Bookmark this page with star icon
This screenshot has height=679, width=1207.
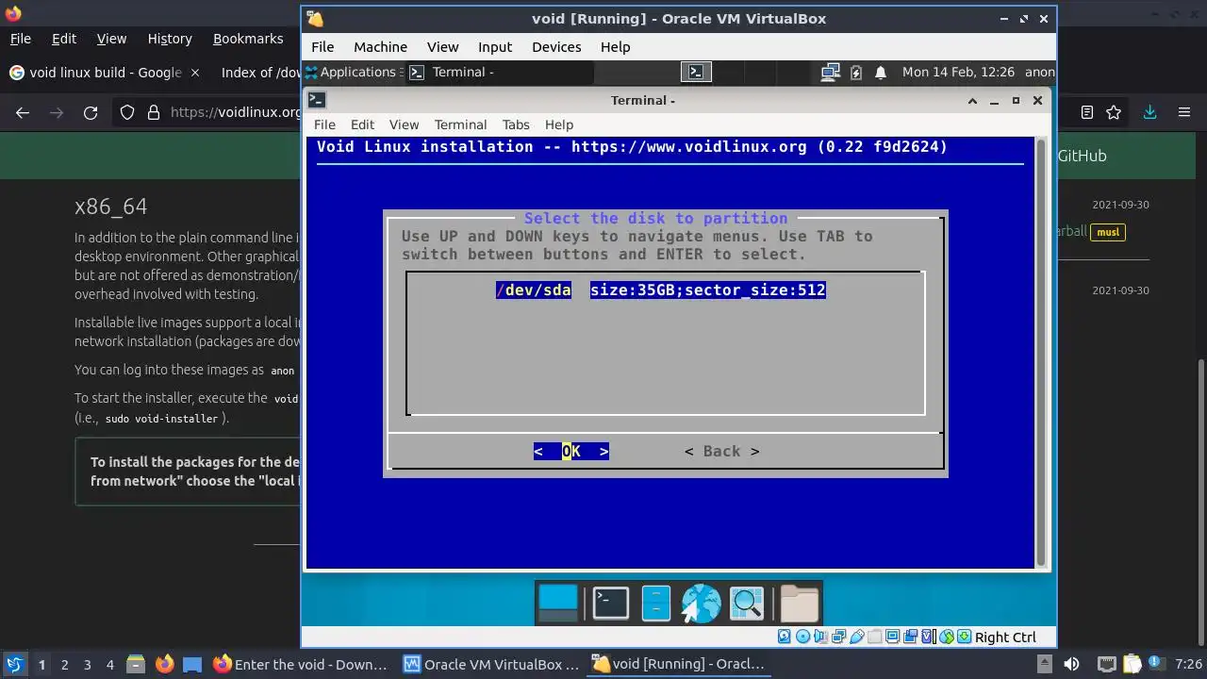pyautogui.click(x=1114, y=112)
